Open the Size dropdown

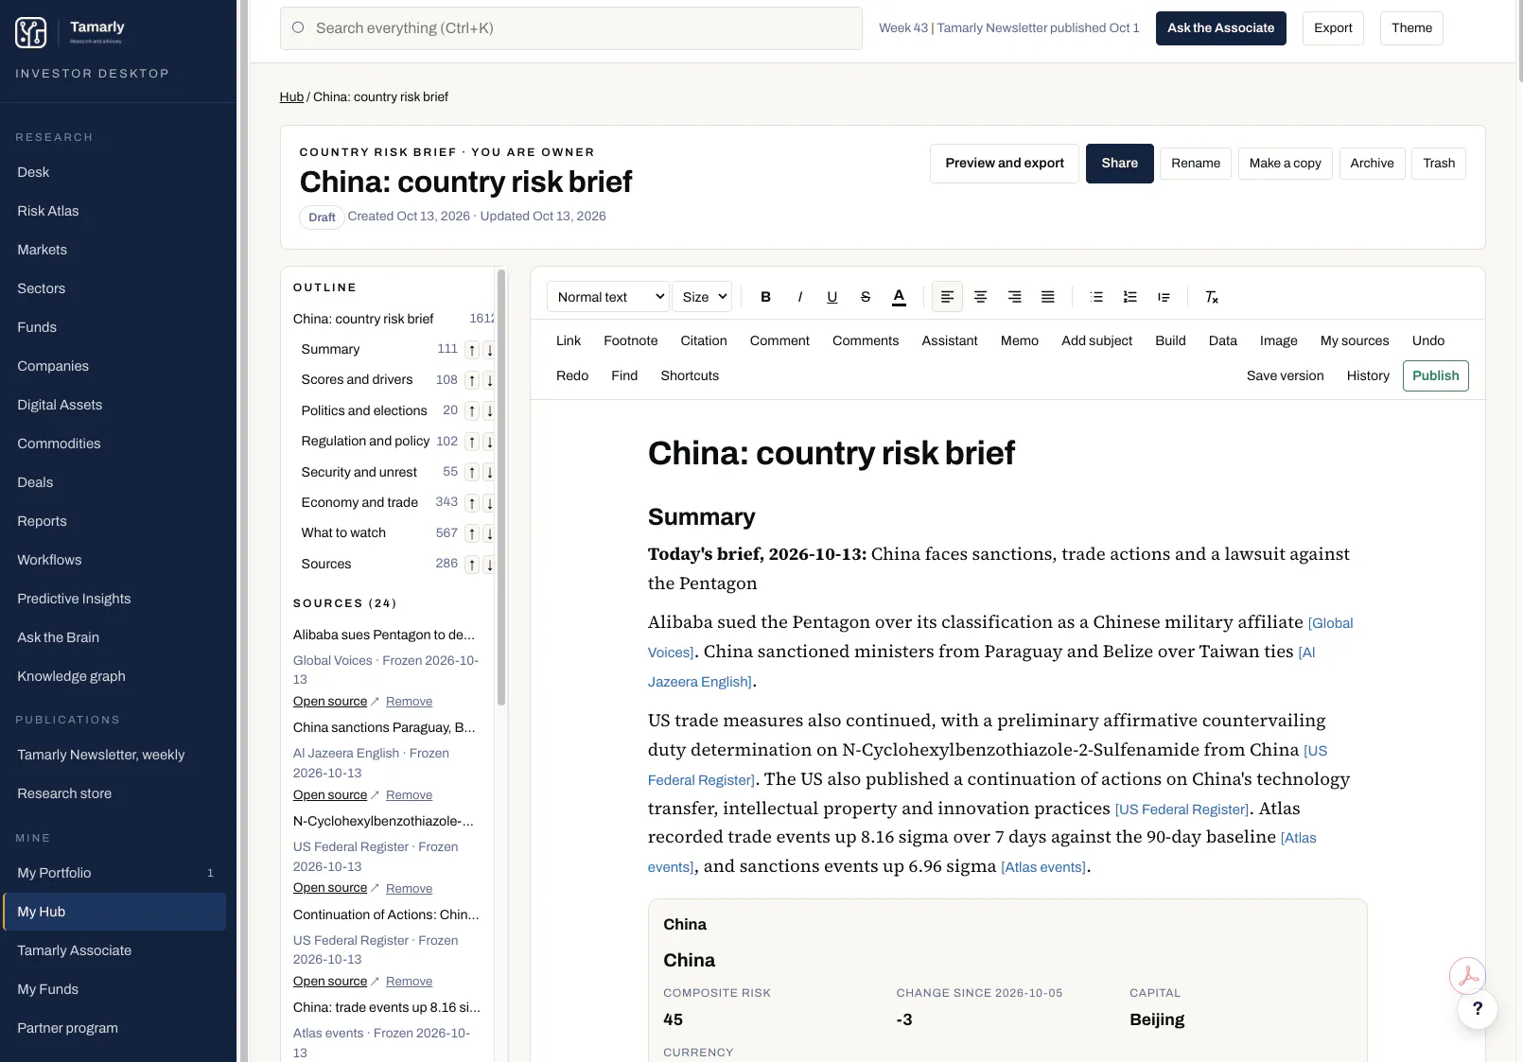tap(703, 297)
